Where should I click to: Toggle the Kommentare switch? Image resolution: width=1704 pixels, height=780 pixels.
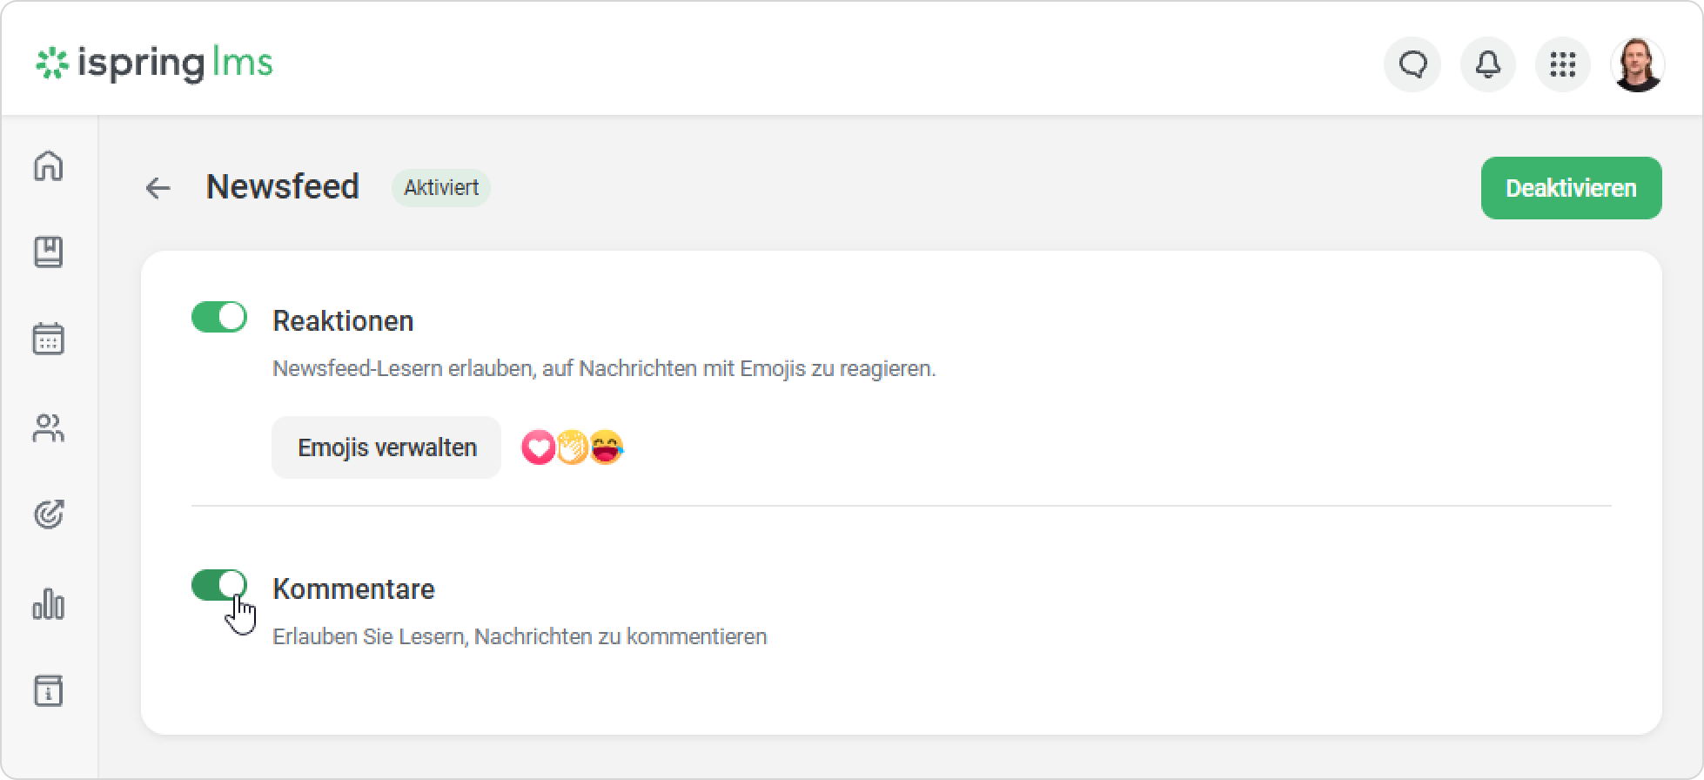(219, 585)
